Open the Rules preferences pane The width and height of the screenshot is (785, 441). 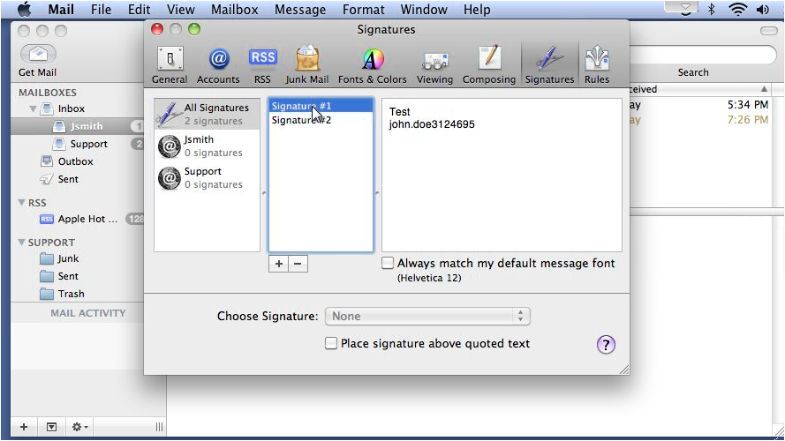[597, 65]
